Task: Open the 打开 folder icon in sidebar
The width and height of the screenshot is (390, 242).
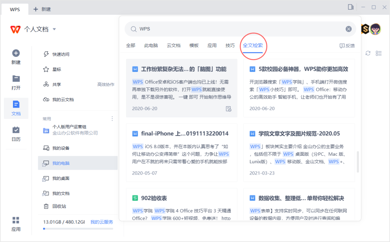Action: click(16, 79)
